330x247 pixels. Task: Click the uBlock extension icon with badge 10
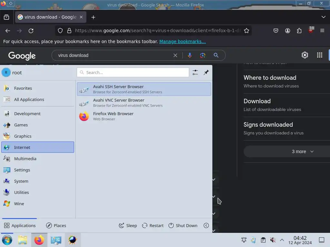[x=311, y=31]
